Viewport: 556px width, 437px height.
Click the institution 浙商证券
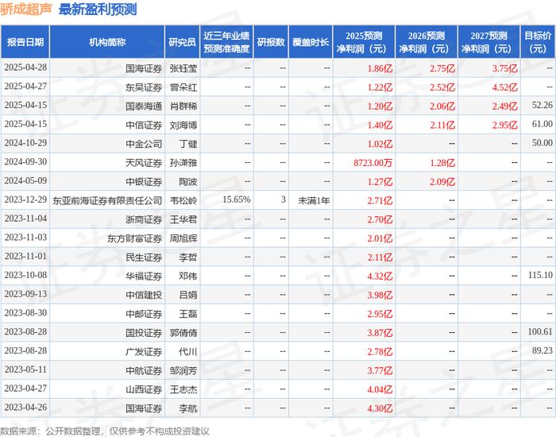point(144,219)
